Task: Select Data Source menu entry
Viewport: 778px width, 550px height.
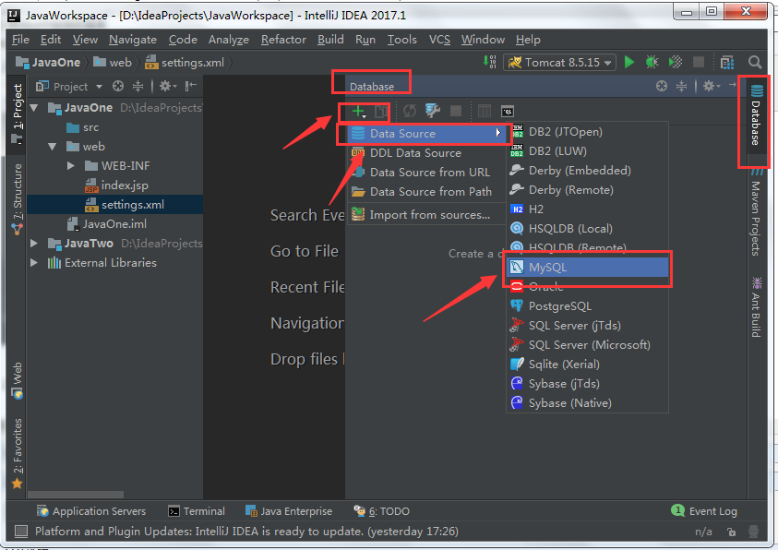Action: click(x=426, y=134)
